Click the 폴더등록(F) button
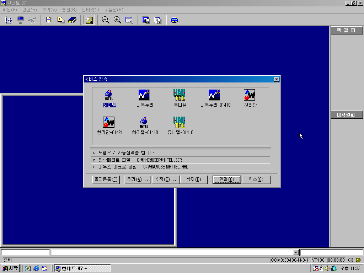Viewport: 364px width, 273px height. 106,180
